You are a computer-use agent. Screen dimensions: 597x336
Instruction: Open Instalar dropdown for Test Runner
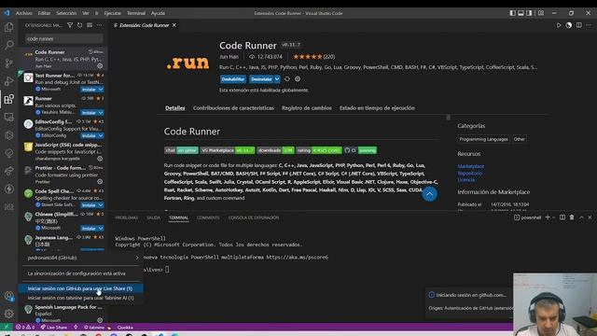pos(101,90)
